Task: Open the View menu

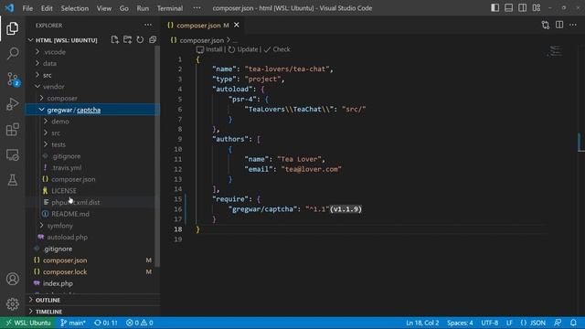Action: (x=104, y=8)
